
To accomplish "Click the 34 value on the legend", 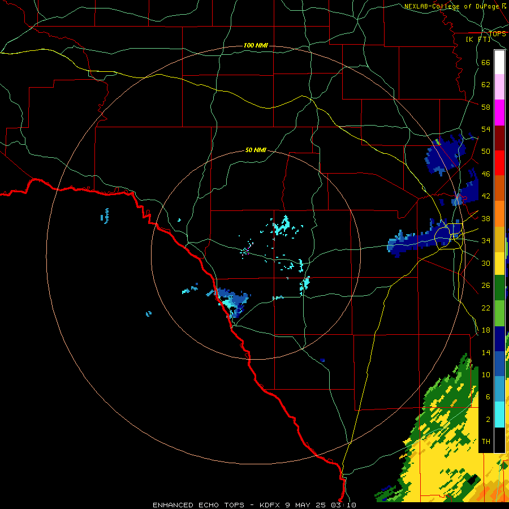I will [486, 241].
